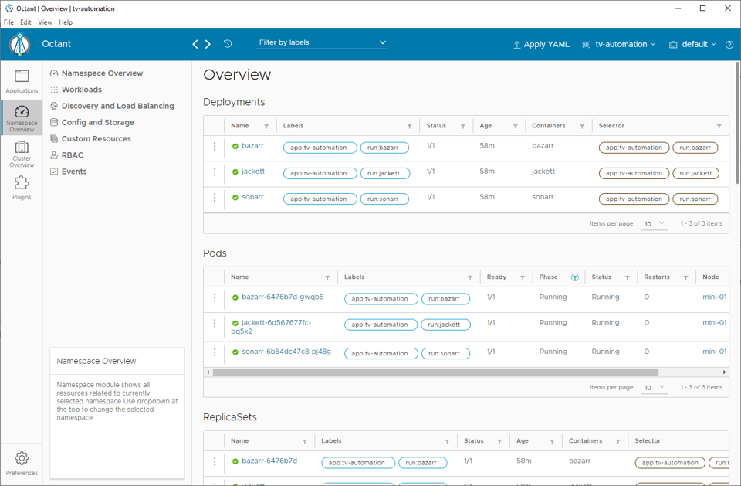The height and width of the screenshot is (486, 741).
Task: Open Preferences gear in sidebar
Action: point(22,464)
